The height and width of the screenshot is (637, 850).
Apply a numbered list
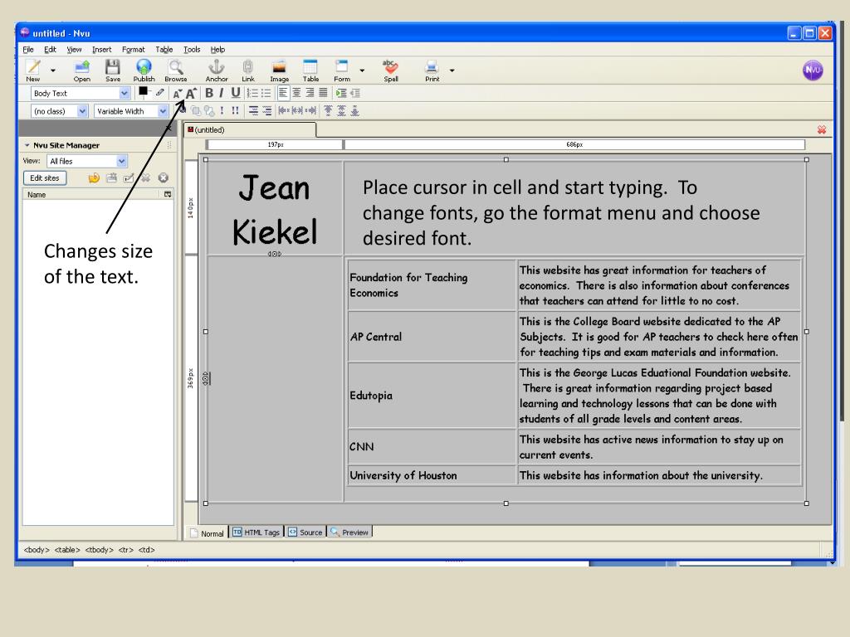click(x=252, y=93)
